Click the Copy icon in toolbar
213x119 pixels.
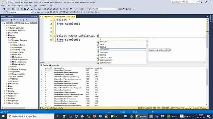pyautogui.click(x=64, y=9)
